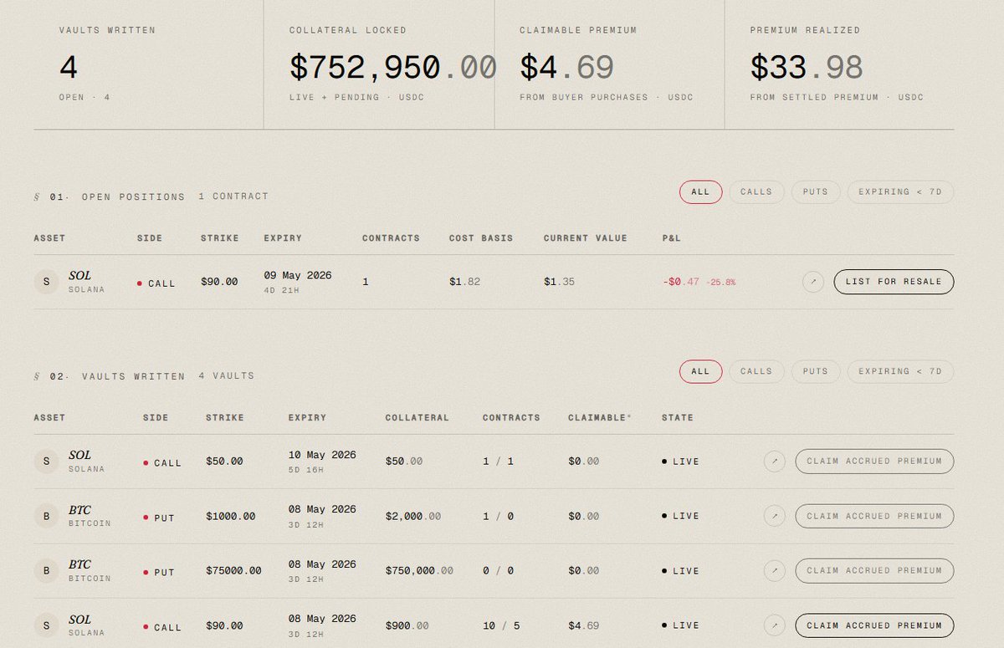Click 0 / 0 contracts cell
Viewport: 1004px width, 648px height.
pyautogui.click(x=498, y=571)
